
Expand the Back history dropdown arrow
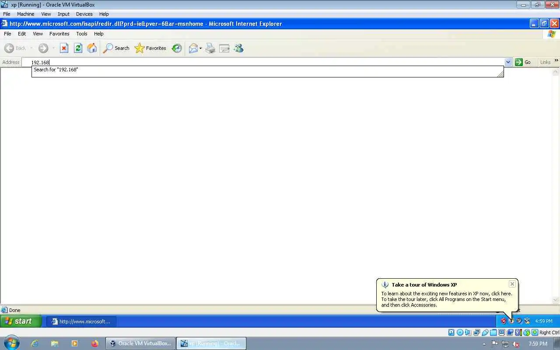31,48
